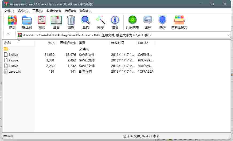
Task: Click the drive icon in the status bar
Action: click(5, 136)
